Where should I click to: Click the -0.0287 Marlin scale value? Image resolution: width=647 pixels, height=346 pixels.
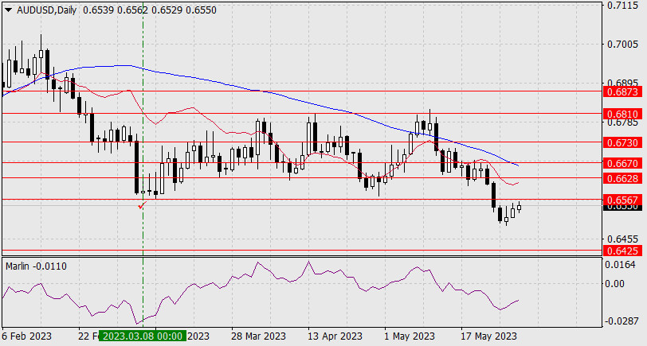coord(621,321)
